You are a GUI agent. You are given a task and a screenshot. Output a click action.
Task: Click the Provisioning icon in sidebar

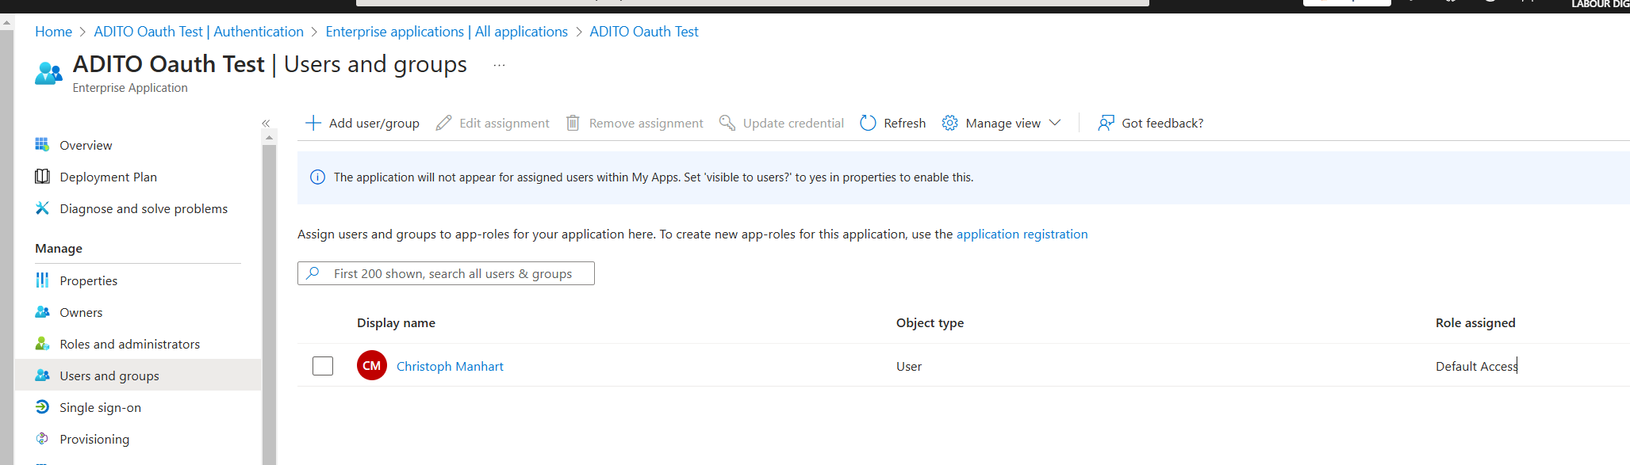(42, 439)
